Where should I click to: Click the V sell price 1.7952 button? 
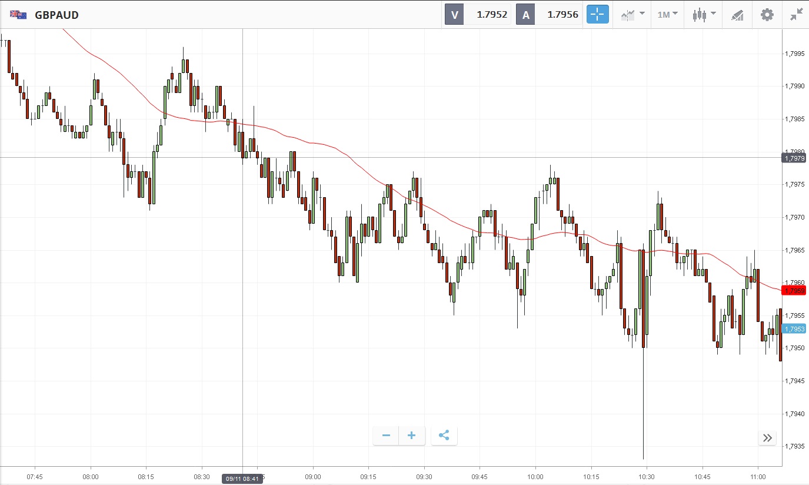click(477, 15)
